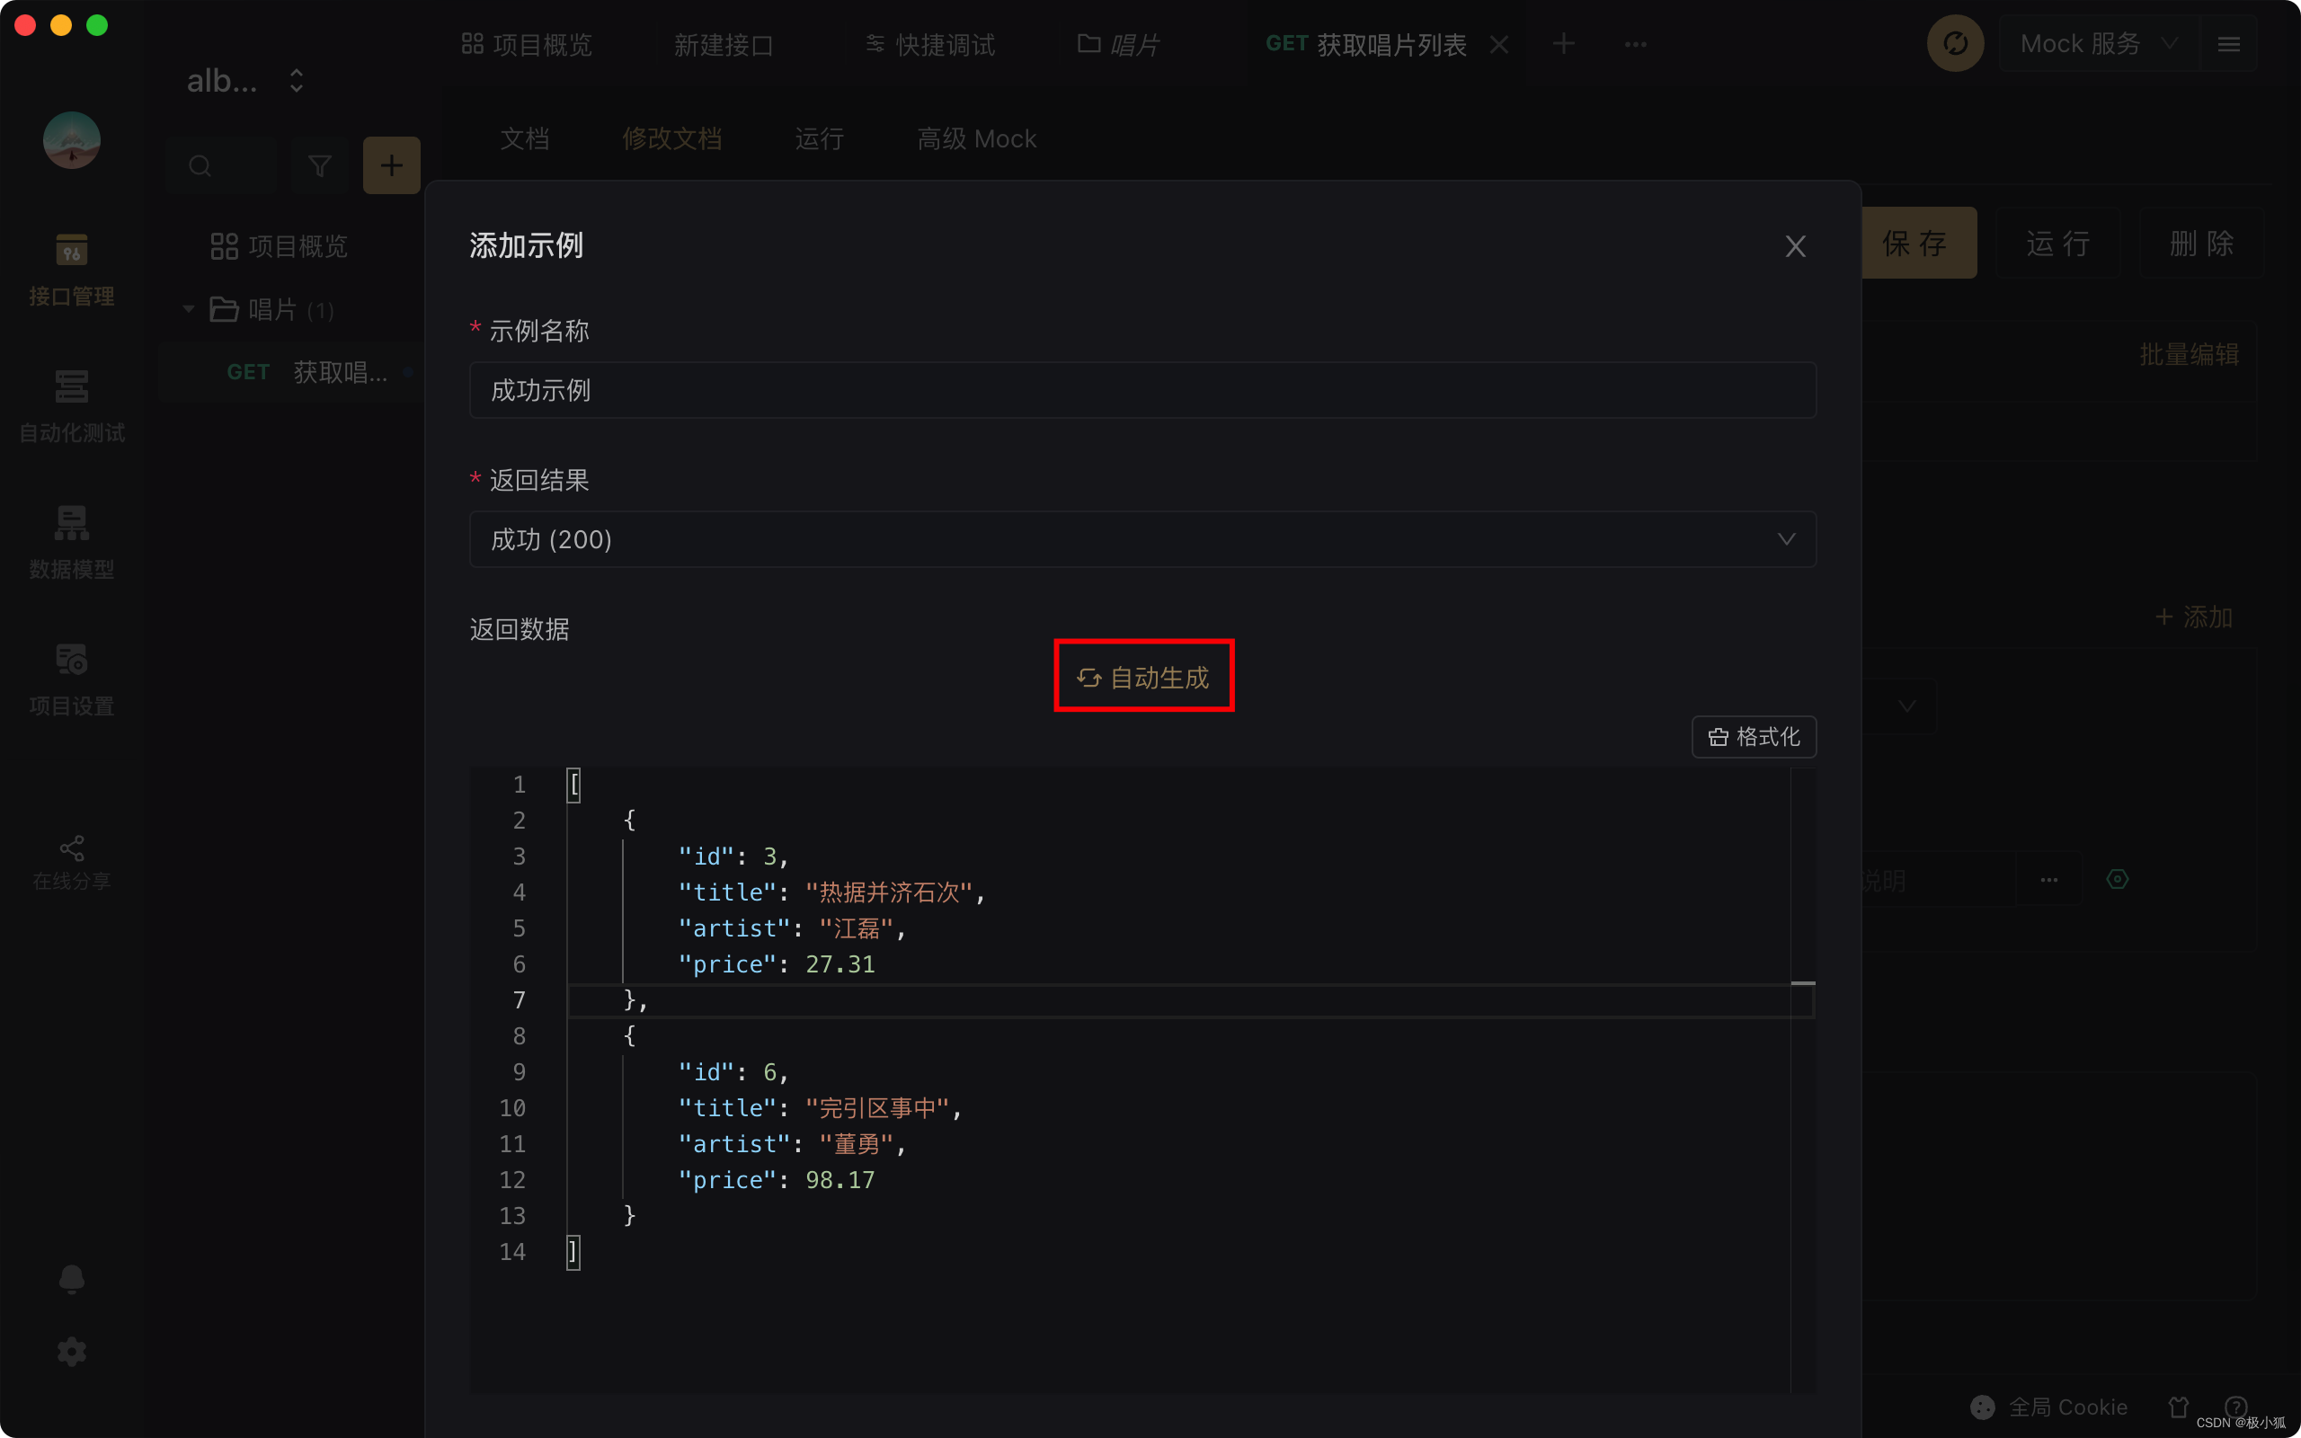Screen dimensions: 2301x1438
Task: Switch to the 高级 Mock sub-tab
Action: [x=976, y=138]
